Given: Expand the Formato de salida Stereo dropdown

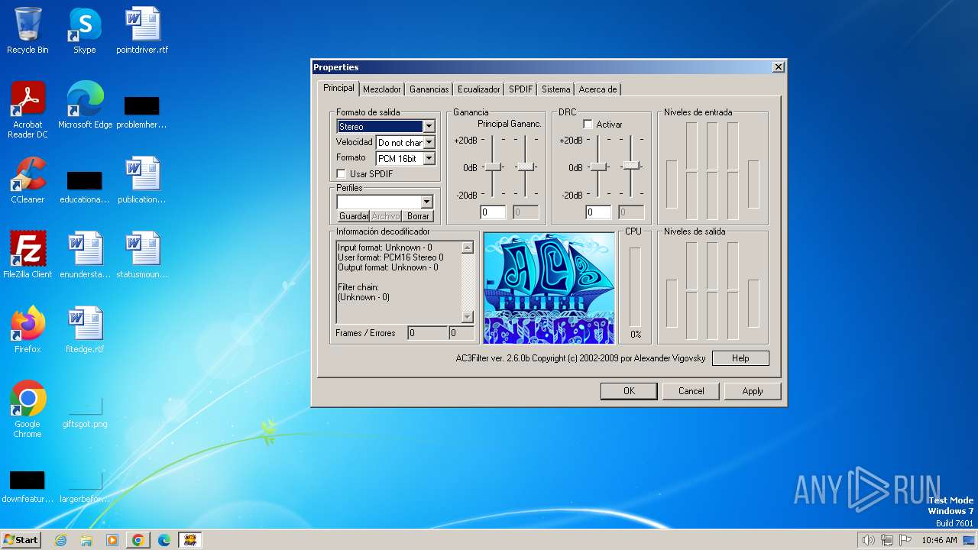Looking at the screenshot, I should [x=429, y=127].
